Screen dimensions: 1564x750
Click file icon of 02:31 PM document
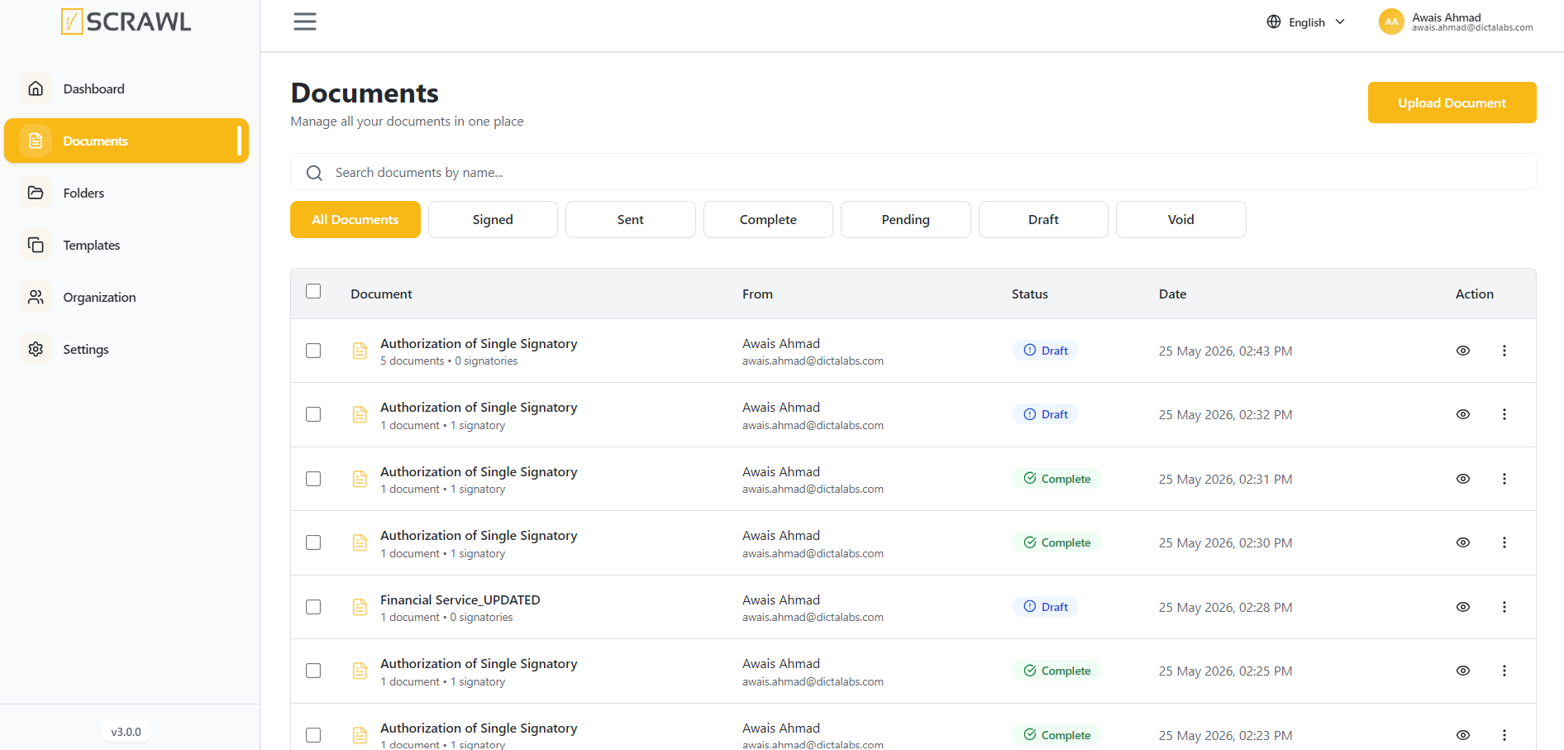click(360, 479)
